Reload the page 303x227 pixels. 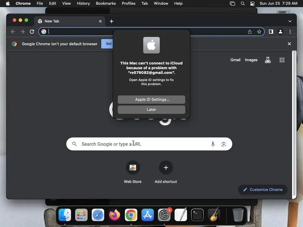32,32
